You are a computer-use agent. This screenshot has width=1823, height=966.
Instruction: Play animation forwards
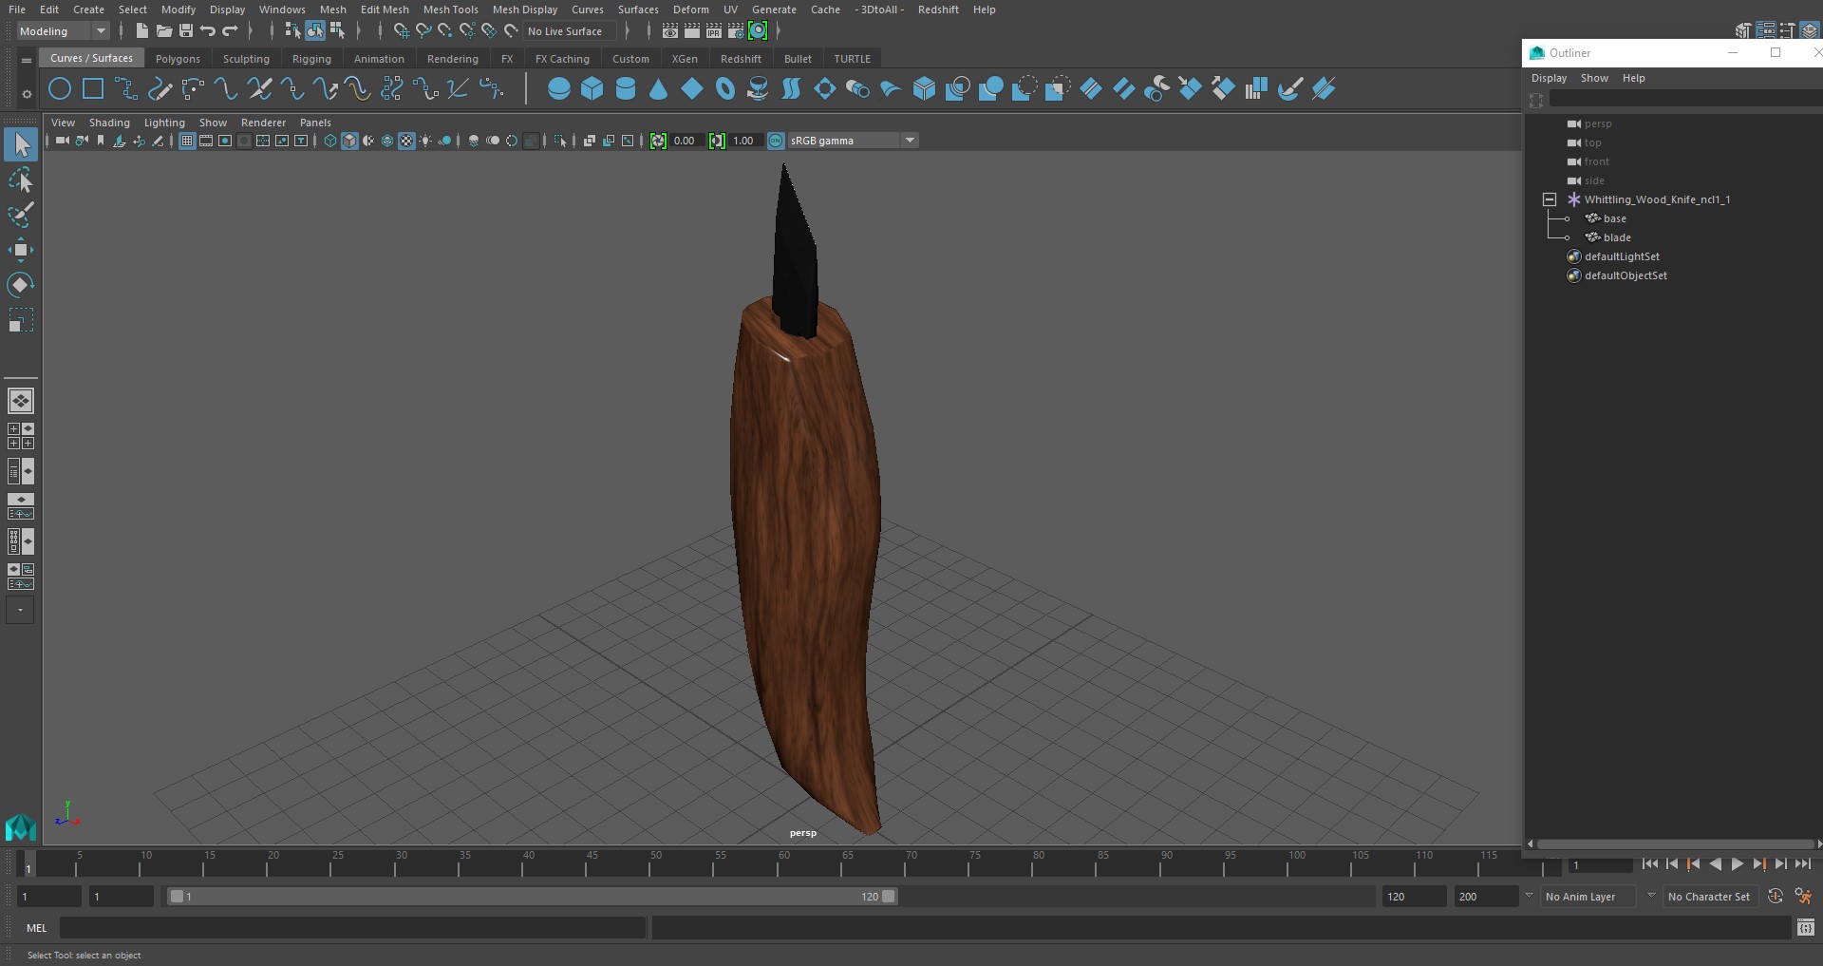pos(1737,864)
